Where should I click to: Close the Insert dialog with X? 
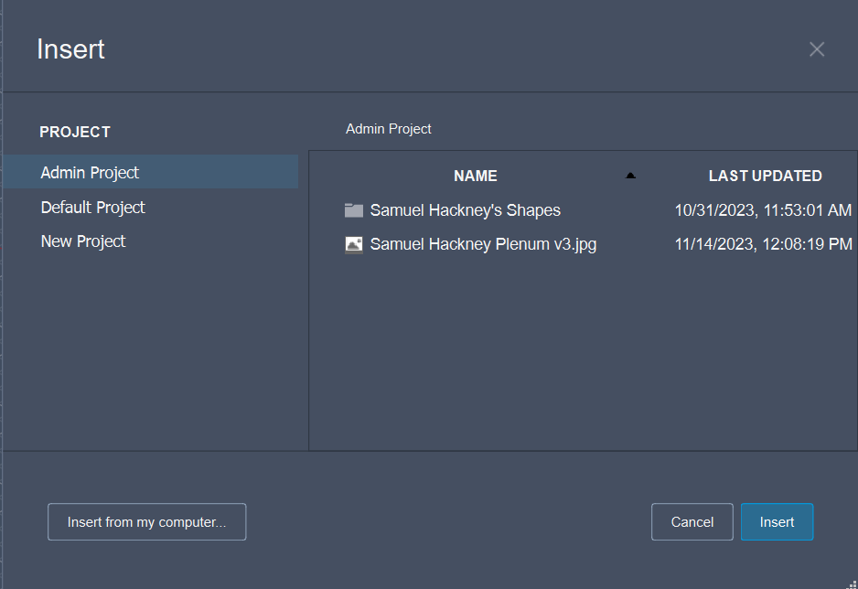pyautogui.click(x=817, y=49)
